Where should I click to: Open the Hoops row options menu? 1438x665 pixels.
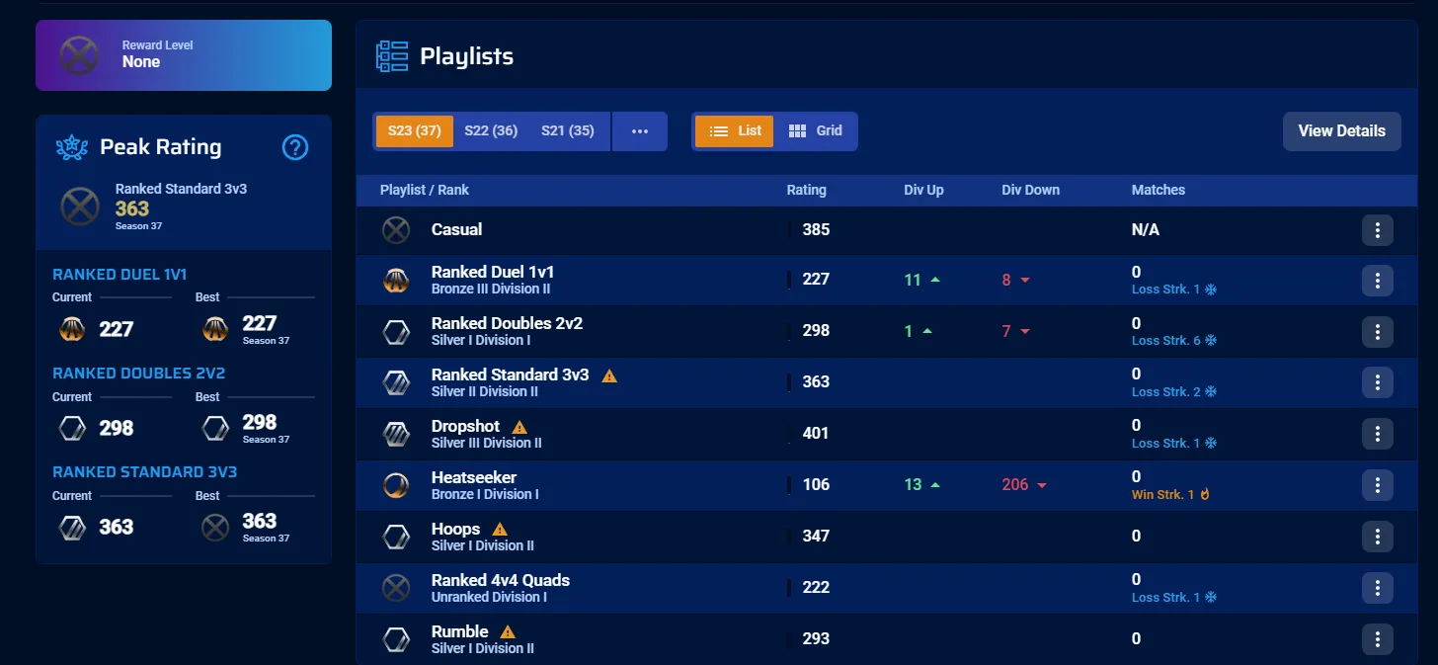click(x=1378, y=537)
